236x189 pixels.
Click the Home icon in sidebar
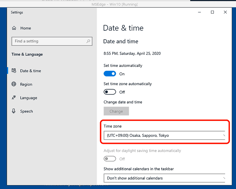(14, 28)
